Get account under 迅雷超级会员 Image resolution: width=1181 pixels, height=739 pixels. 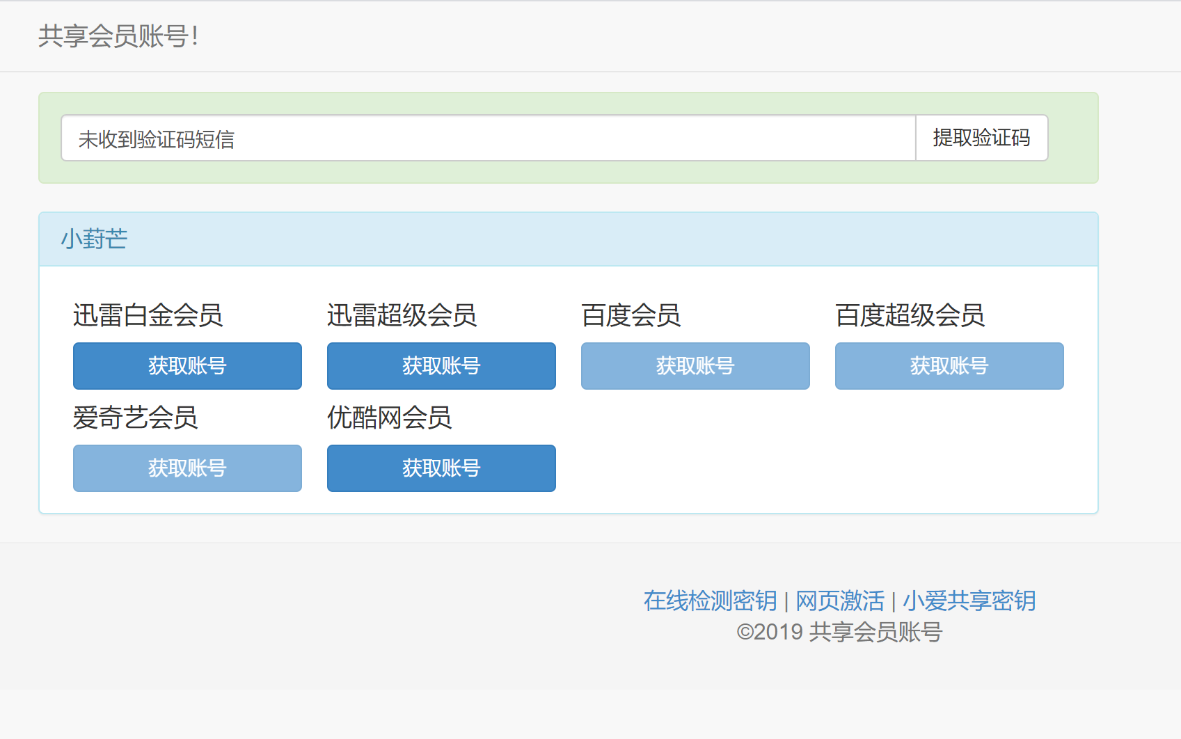(441, 366)
